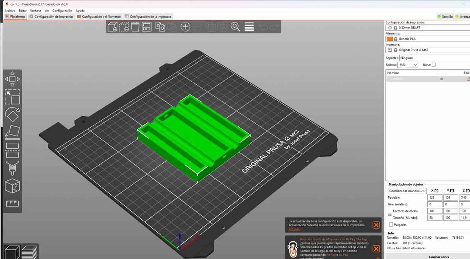Viewport: 470px width, 259px height.
Task: Click the printer preset edit icon
Action: (x=390, y=50)
